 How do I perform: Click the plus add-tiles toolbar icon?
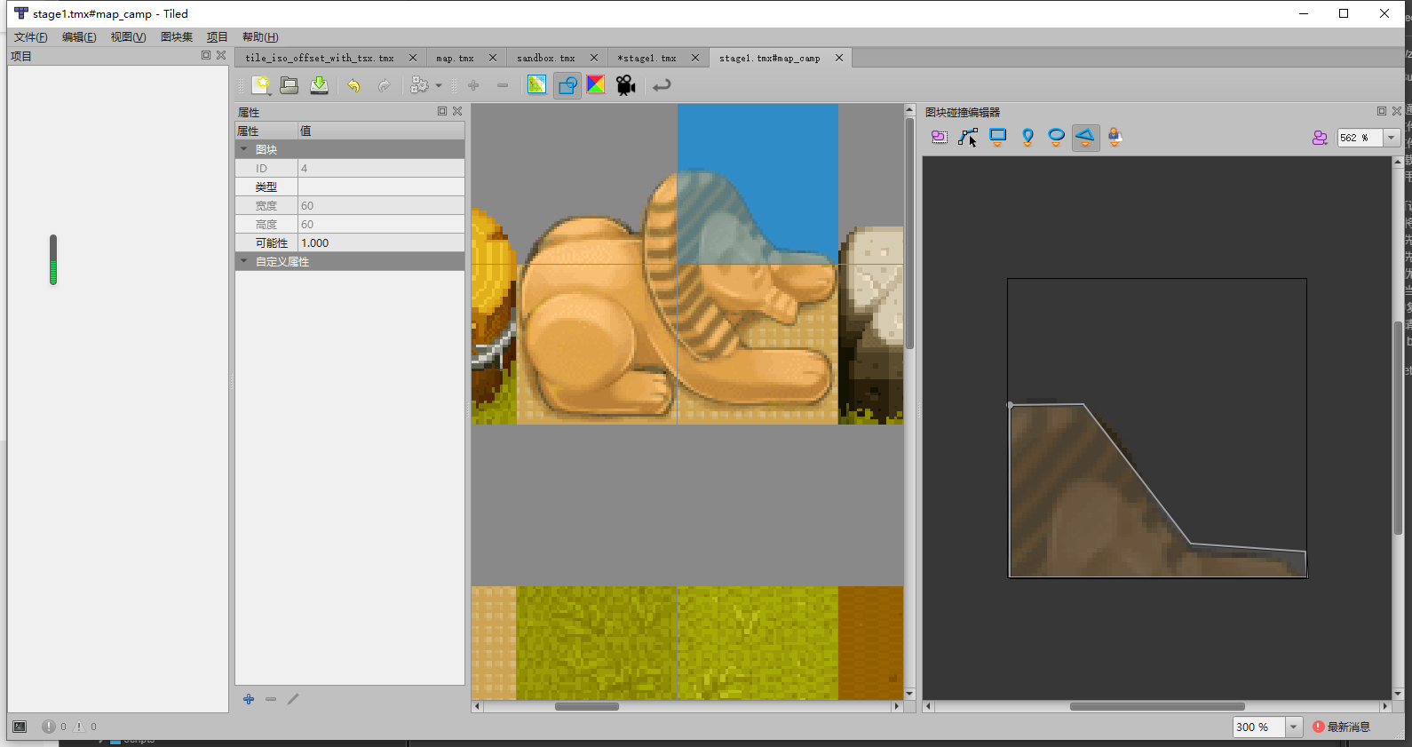473,85
